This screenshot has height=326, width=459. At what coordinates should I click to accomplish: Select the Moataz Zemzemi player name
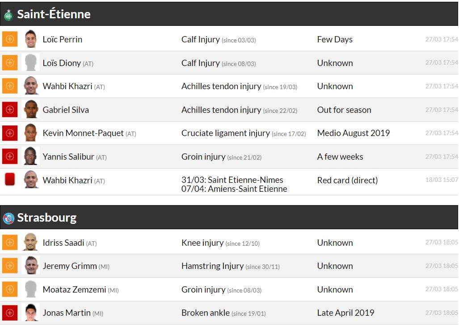pyautogui.click(x=74, y=289)
